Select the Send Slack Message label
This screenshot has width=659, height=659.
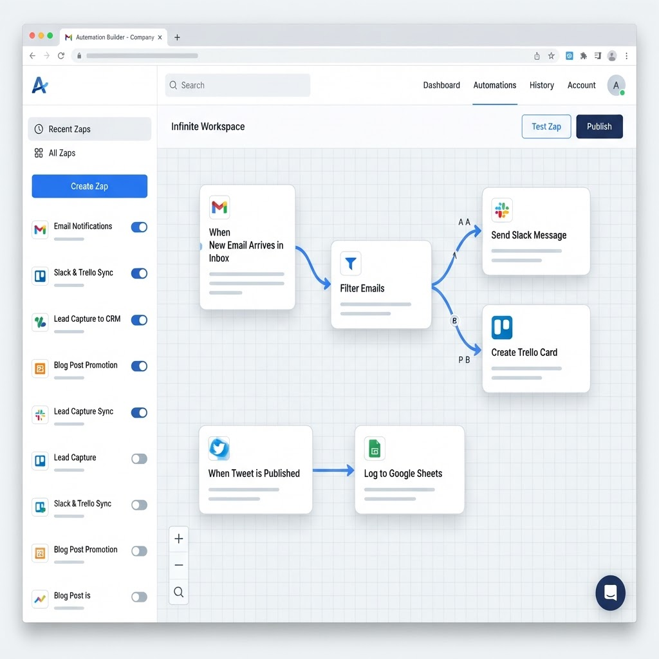(x=529, y=236)
